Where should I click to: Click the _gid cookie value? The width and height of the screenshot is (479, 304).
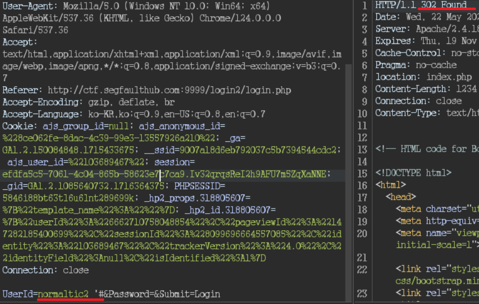click(x=96, y=186)
